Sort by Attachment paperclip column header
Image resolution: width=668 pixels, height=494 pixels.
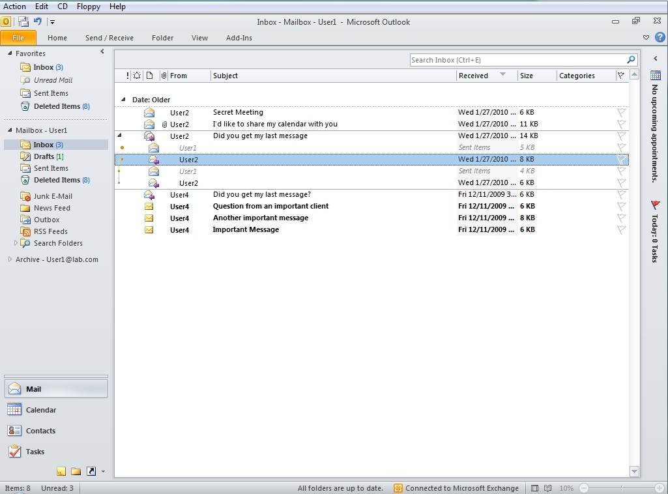point(164,76)
